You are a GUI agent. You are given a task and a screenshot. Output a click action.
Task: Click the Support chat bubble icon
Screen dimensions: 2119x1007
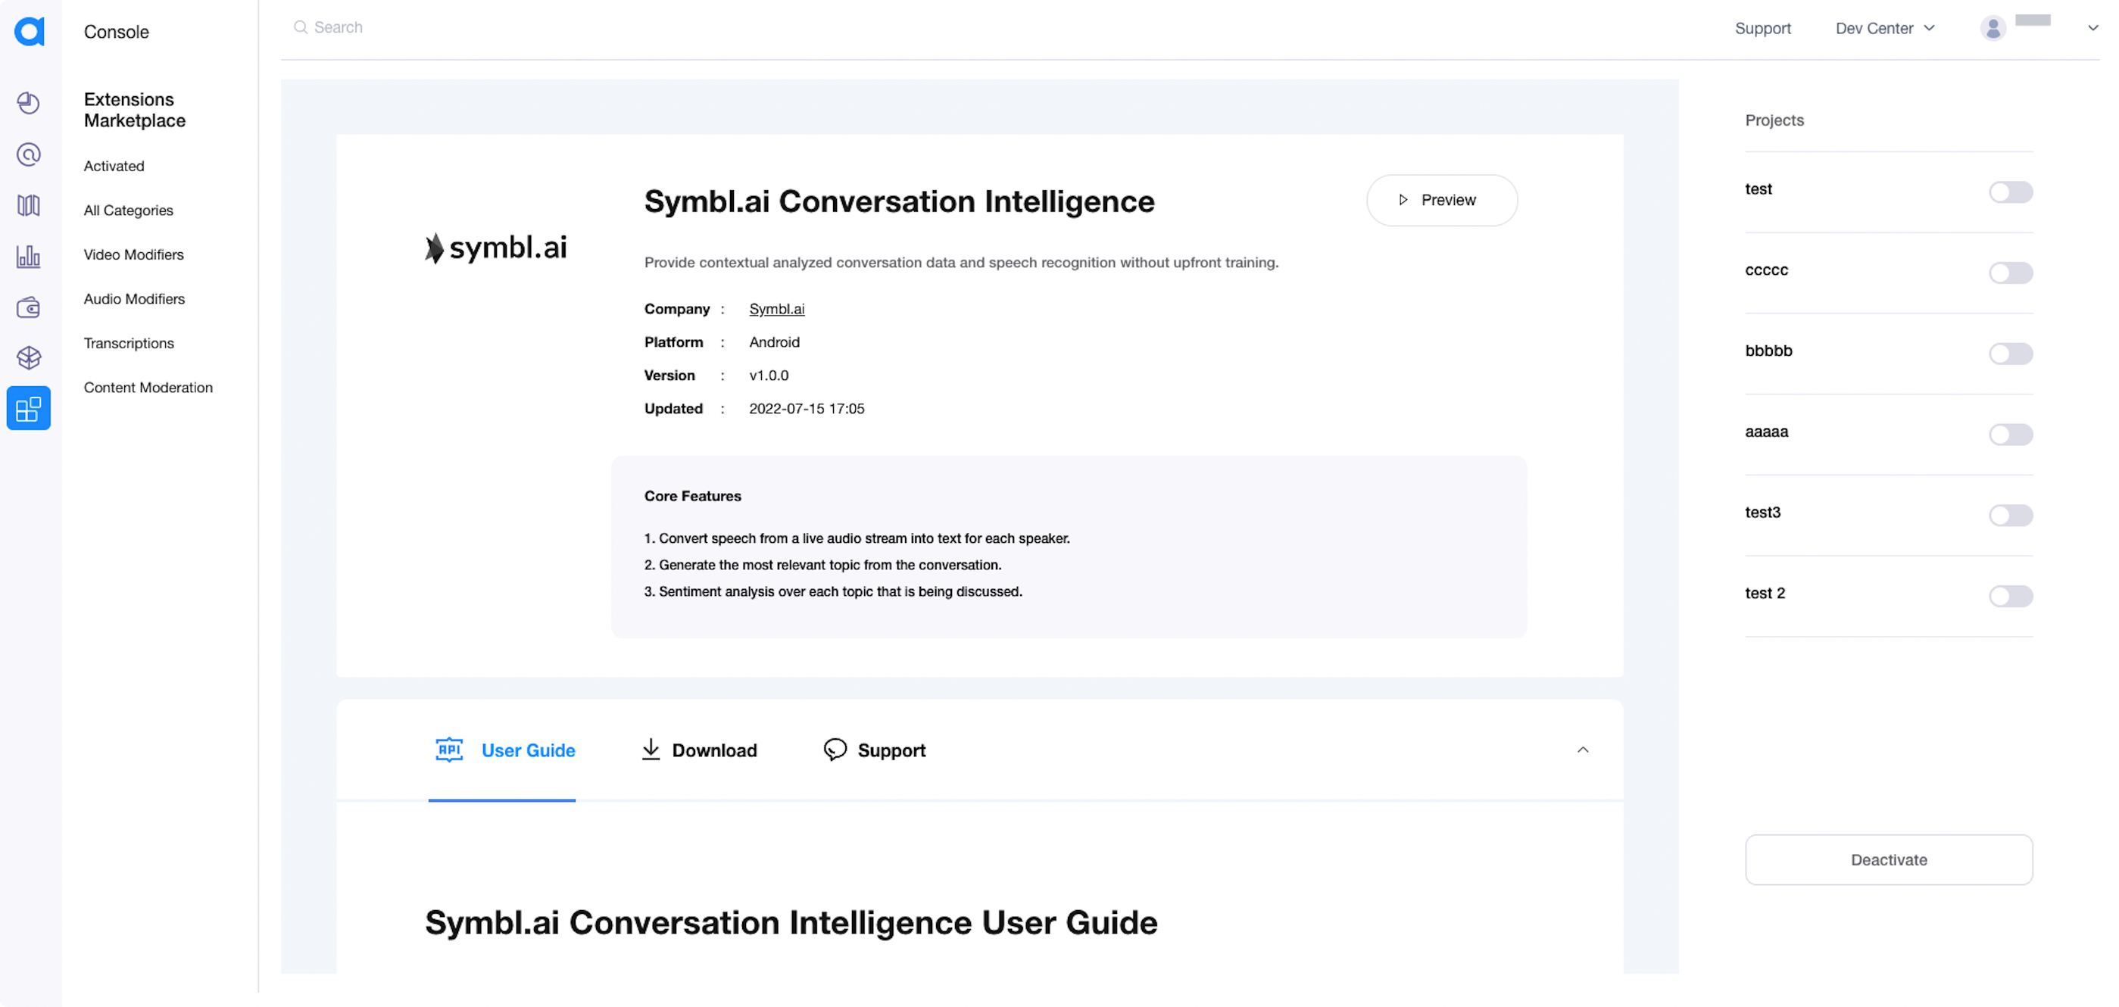[835, 750]
